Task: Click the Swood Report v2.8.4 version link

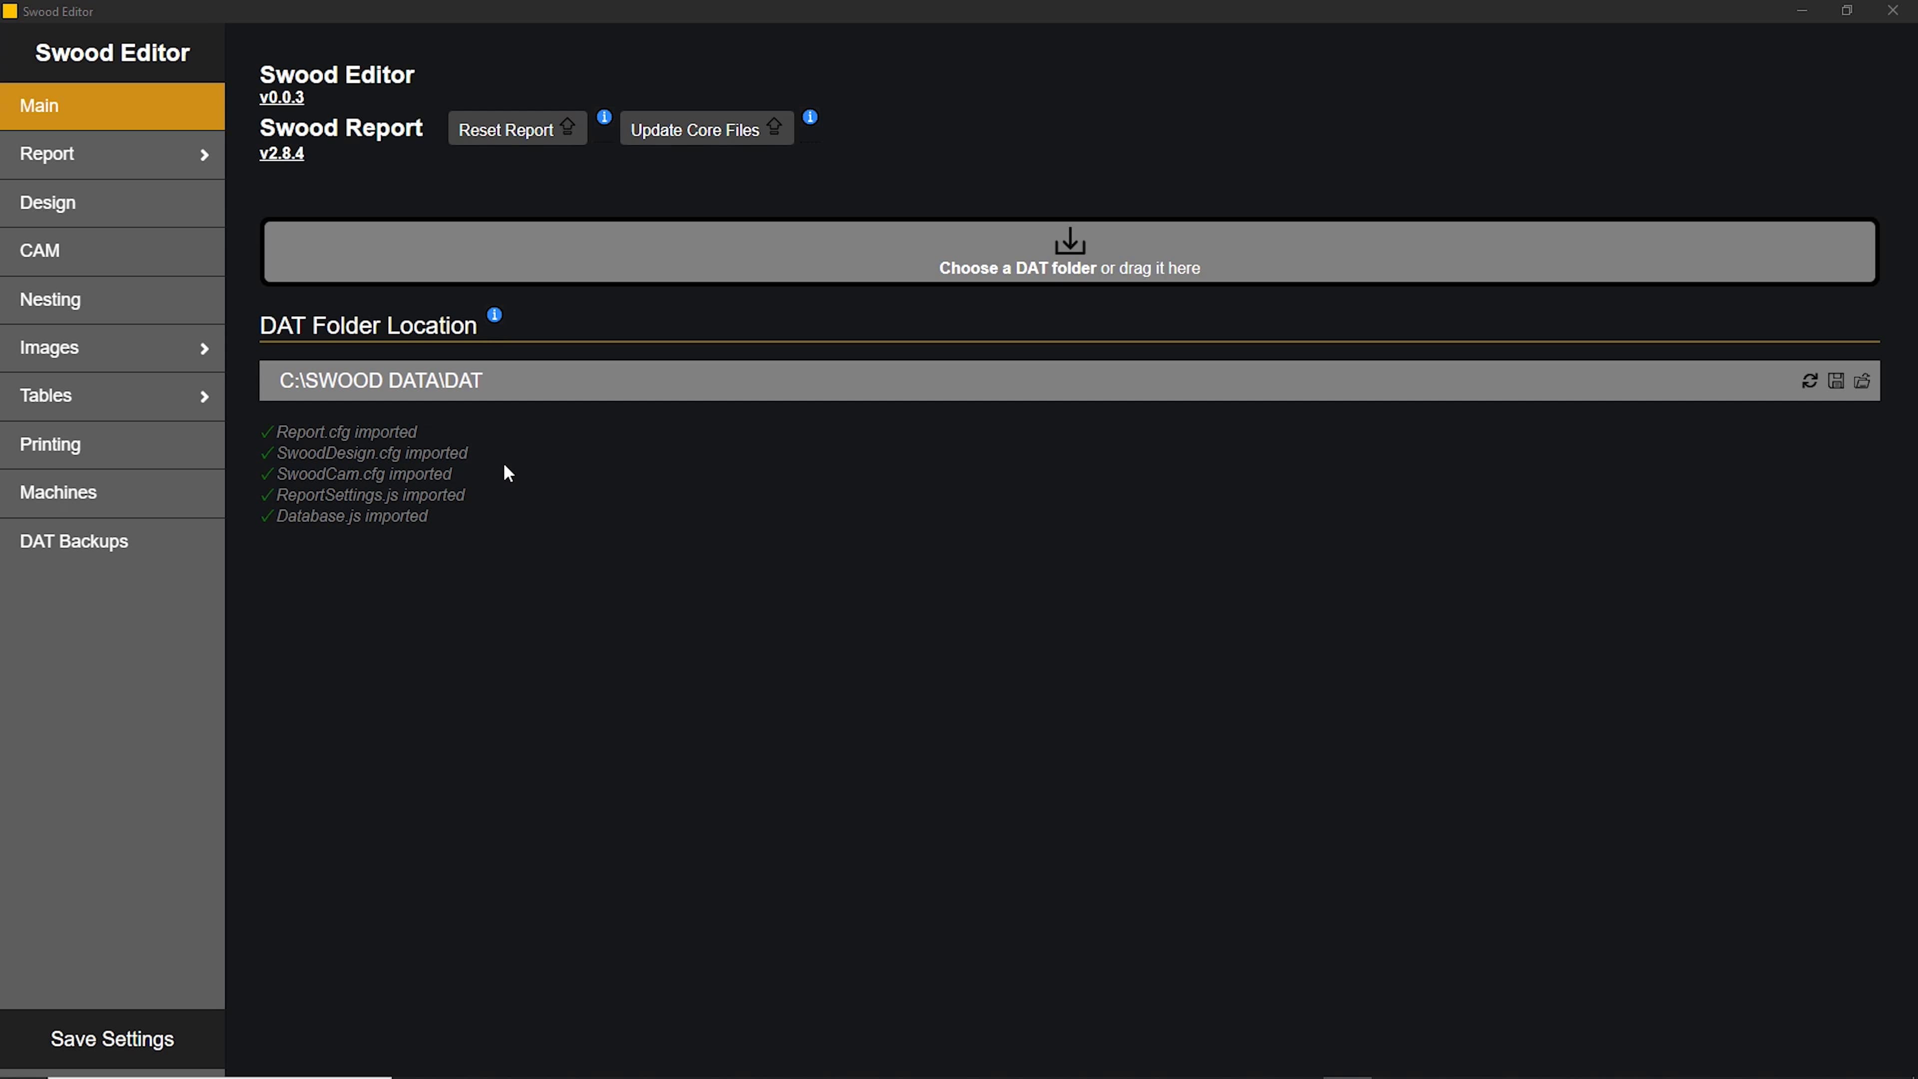Action: click(x=281, y=153)
